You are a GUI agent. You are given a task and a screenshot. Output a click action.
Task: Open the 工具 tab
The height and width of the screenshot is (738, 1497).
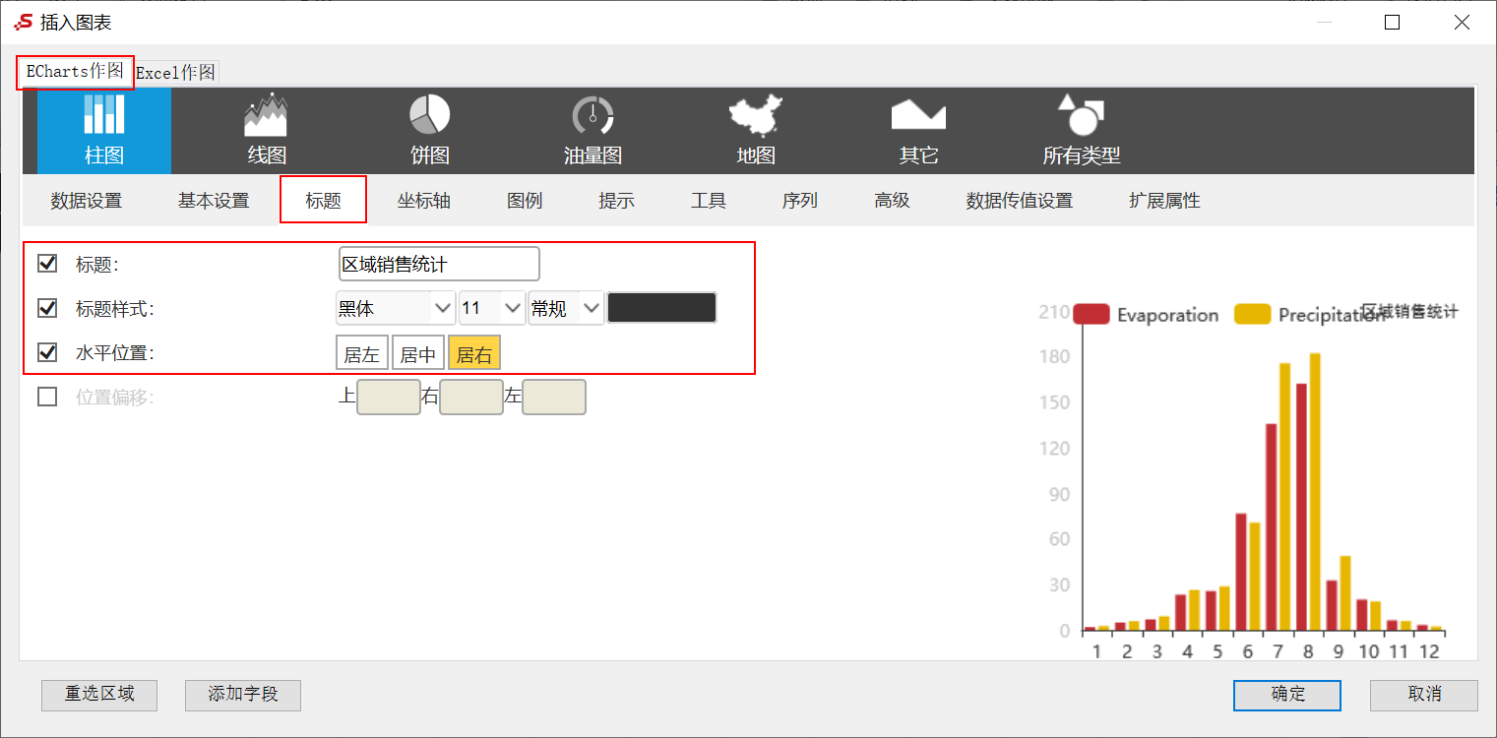[709, 201]
